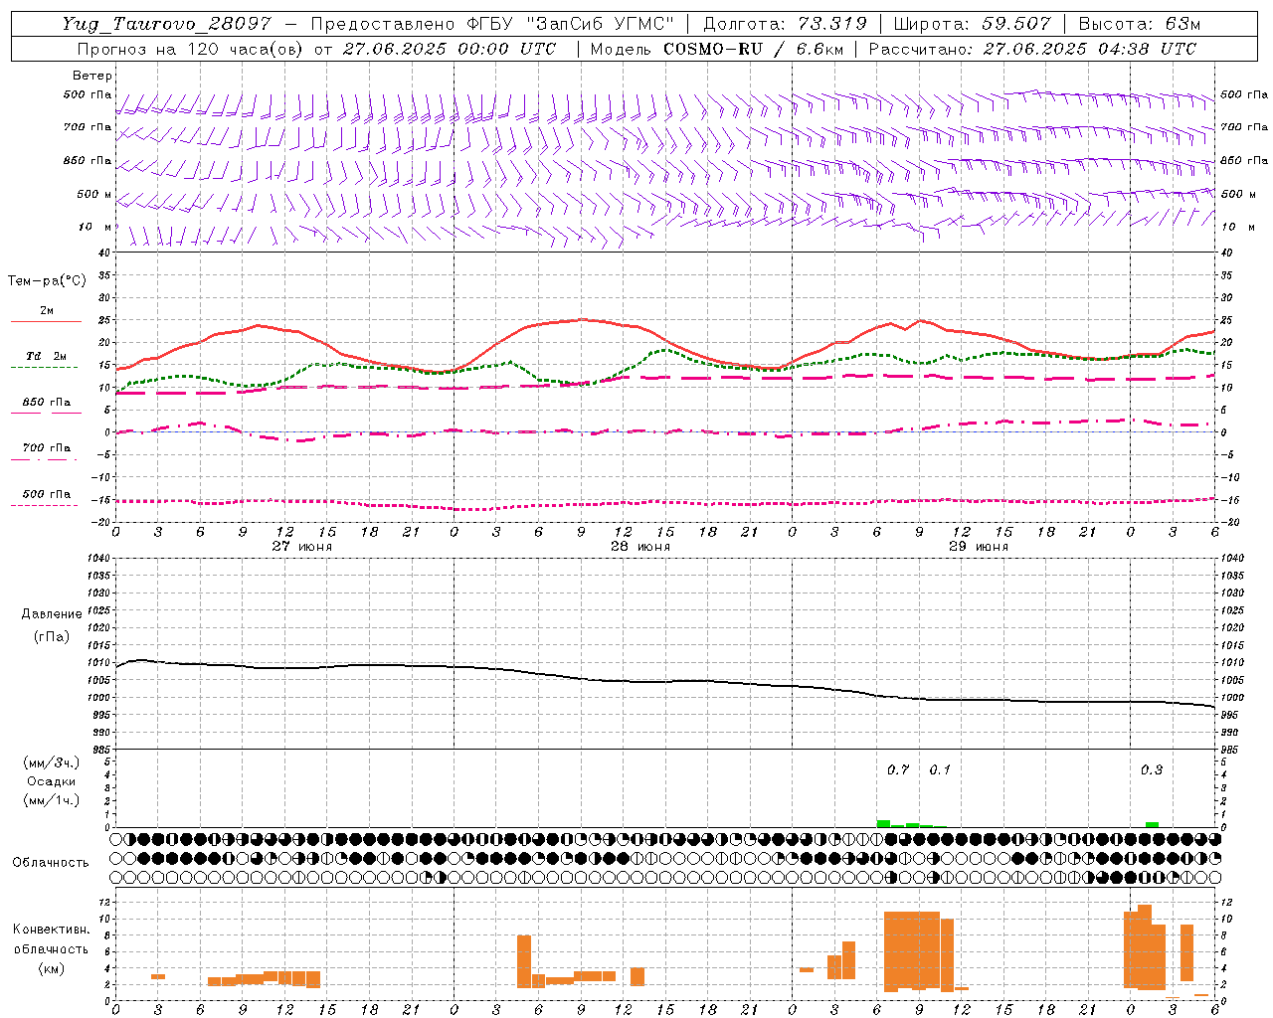Click the green precipitation bar under 0.7

(883, 823)
